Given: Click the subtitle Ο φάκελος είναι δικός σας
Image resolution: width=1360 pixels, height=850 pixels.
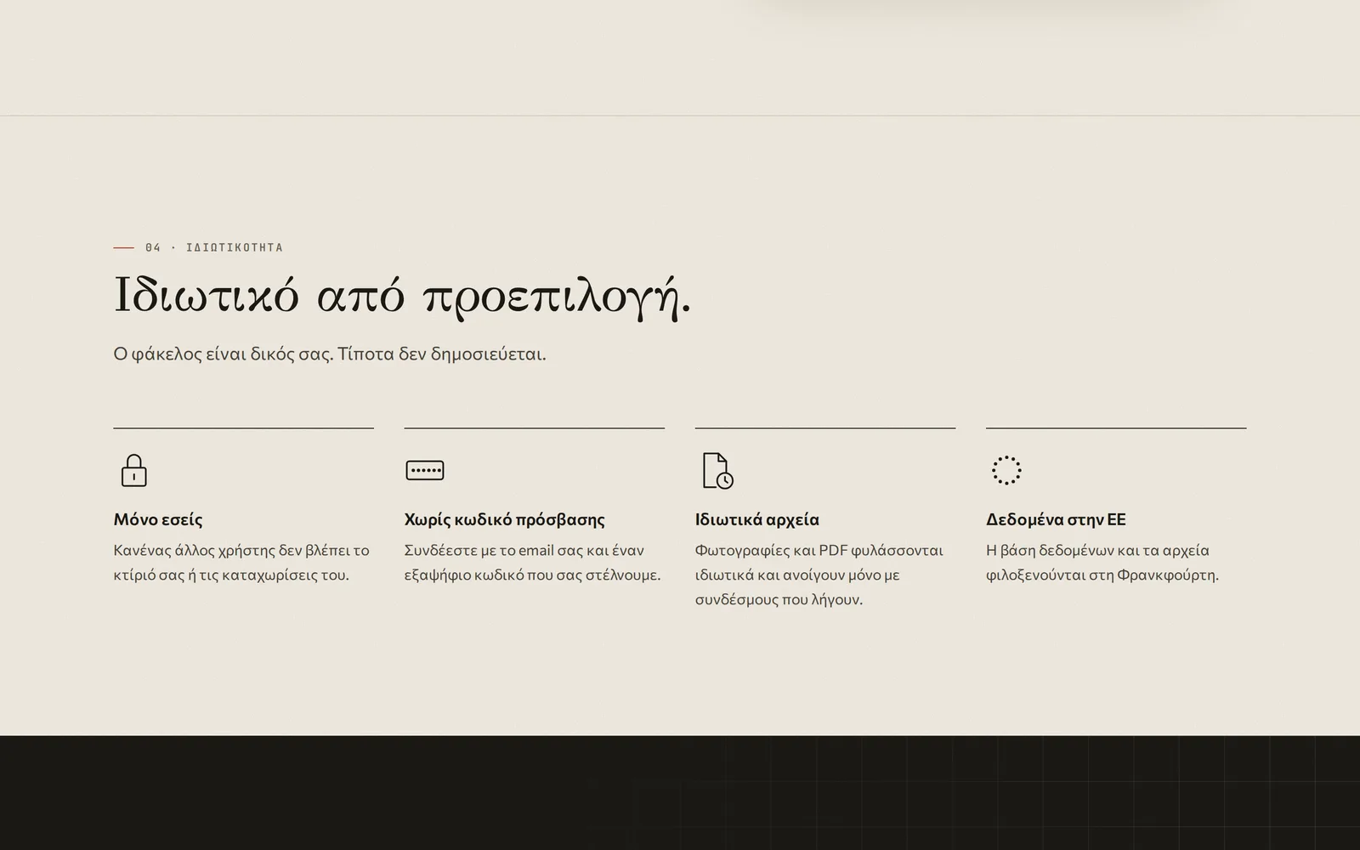Looking at the screenshot, I should tap(330, 354).
